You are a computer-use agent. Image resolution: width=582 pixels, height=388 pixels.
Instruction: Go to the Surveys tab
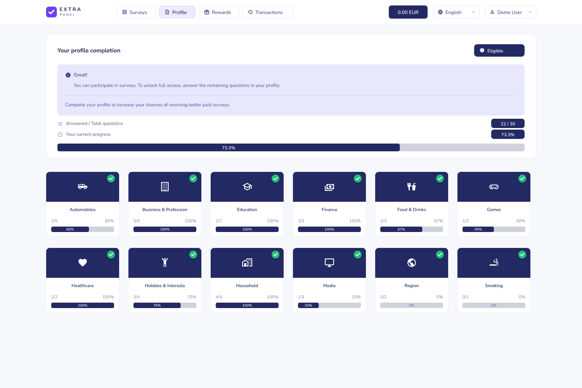136,12
